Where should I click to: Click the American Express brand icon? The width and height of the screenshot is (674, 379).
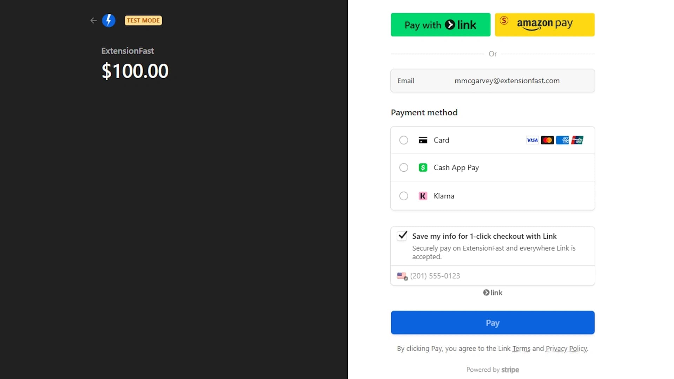coord(563,140)
